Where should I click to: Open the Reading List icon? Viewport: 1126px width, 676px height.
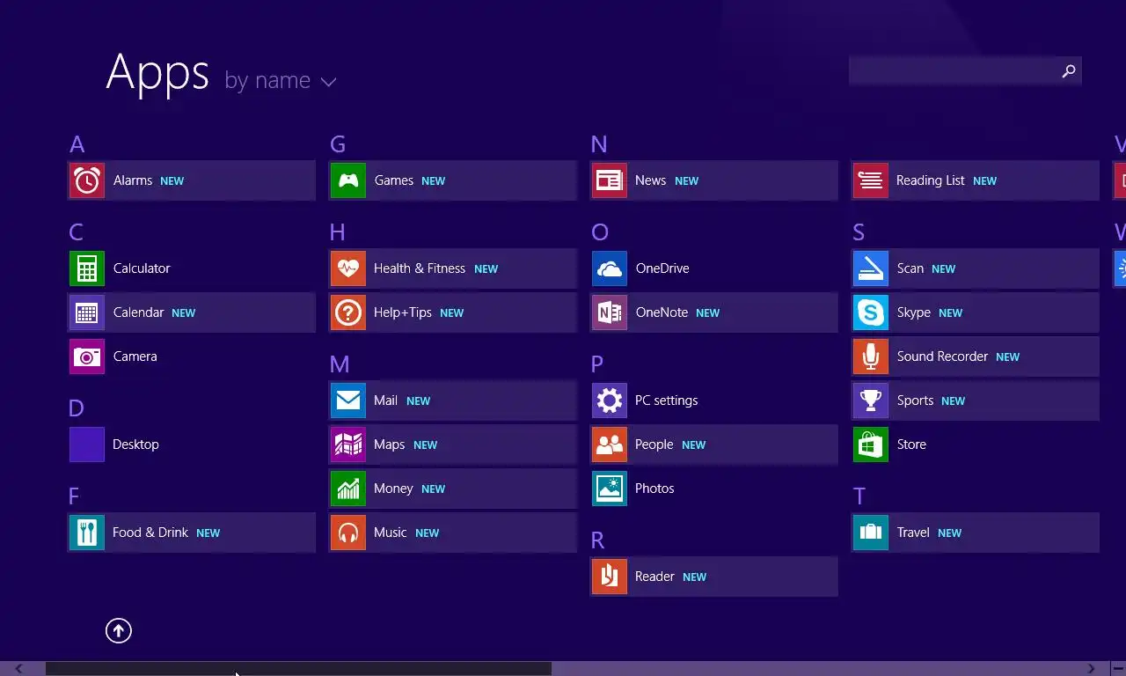tap(871, 180)
